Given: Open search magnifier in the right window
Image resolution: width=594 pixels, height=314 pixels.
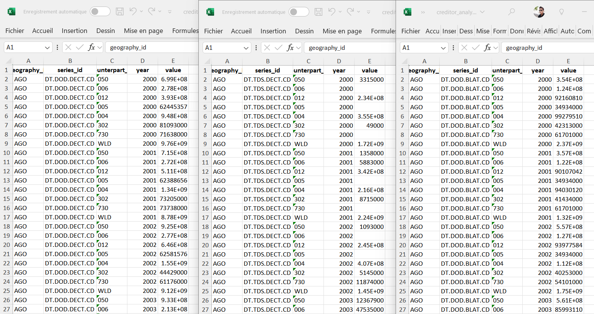Looking at the screenshot, I should (x=511, y=12).
